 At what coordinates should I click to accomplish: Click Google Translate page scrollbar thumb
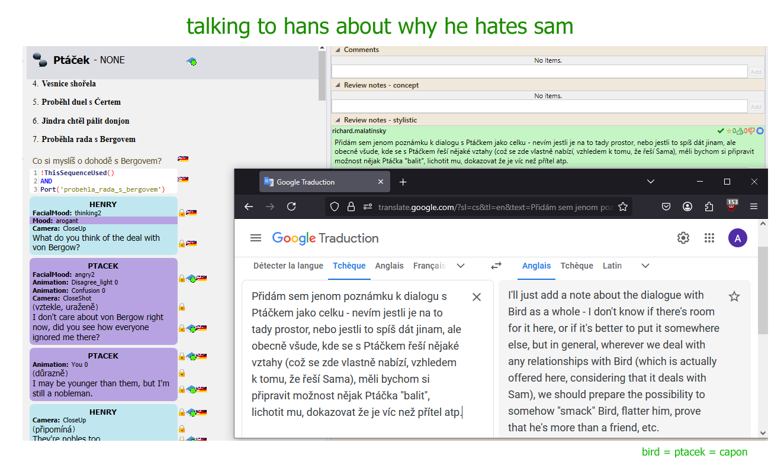coord(763,290)
